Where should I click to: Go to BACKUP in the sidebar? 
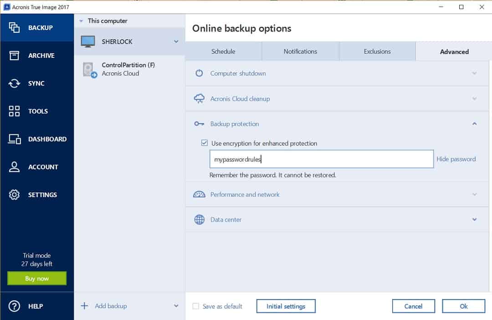pos(37,28)
